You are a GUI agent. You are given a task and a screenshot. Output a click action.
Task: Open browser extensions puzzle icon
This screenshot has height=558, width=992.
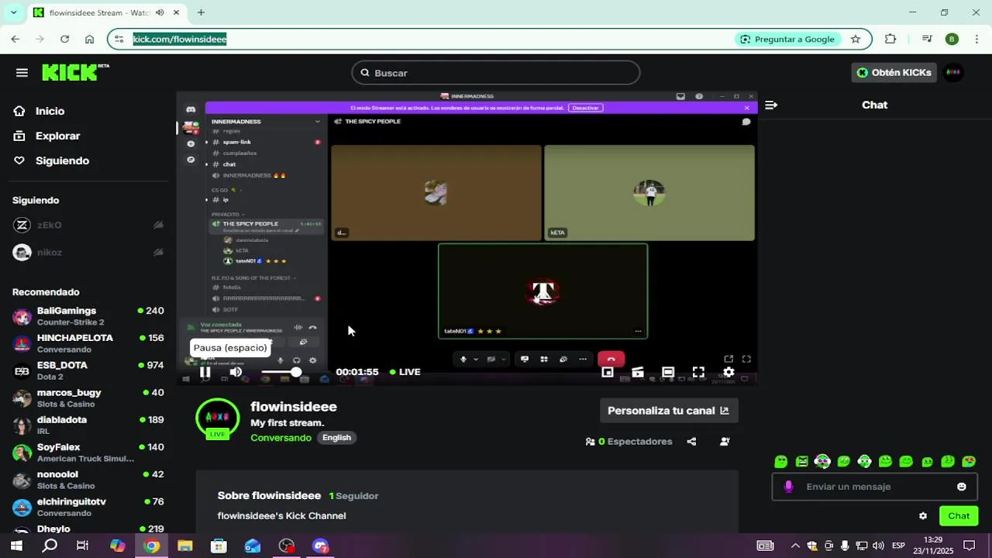[x=890, y=39]
